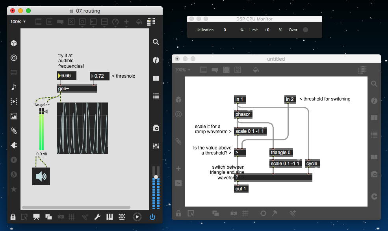388x231 pixels.
Task: Select the cycle object in gen patcher
Action: point(312,164)
